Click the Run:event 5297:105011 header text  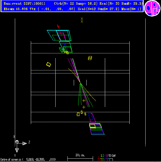tap(24, 4)
